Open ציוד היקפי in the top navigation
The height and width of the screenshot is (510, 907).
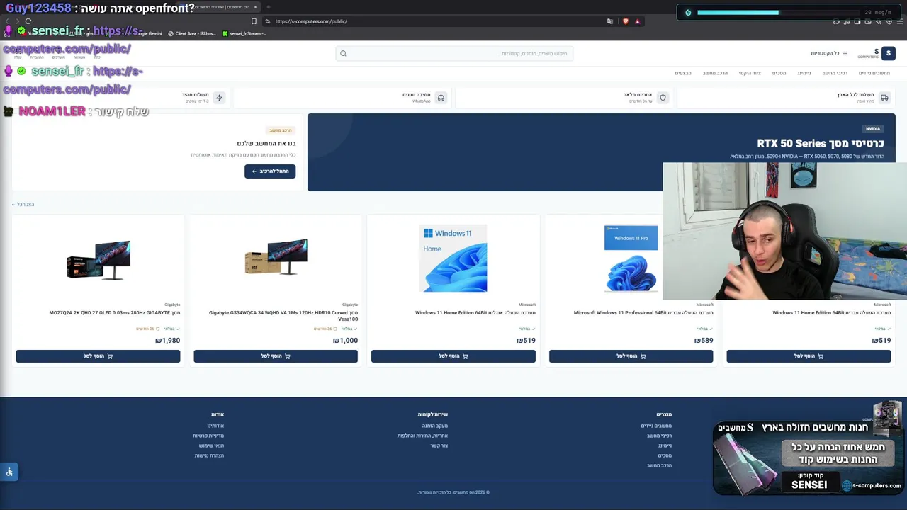coord(750,73)
